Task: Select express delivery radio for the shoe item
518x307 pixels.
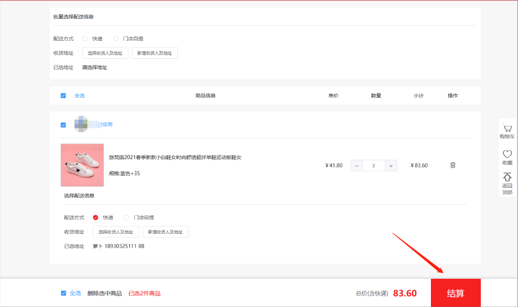Action: point(96,217)
